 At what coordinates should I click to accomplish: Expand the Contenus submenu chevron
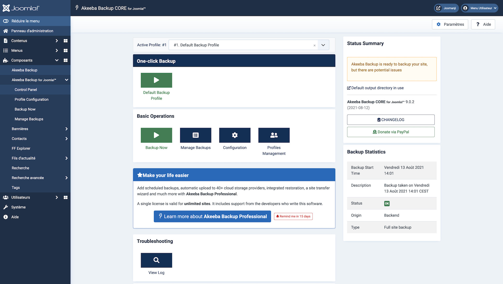pyautogui.click(x=57, y=41)
